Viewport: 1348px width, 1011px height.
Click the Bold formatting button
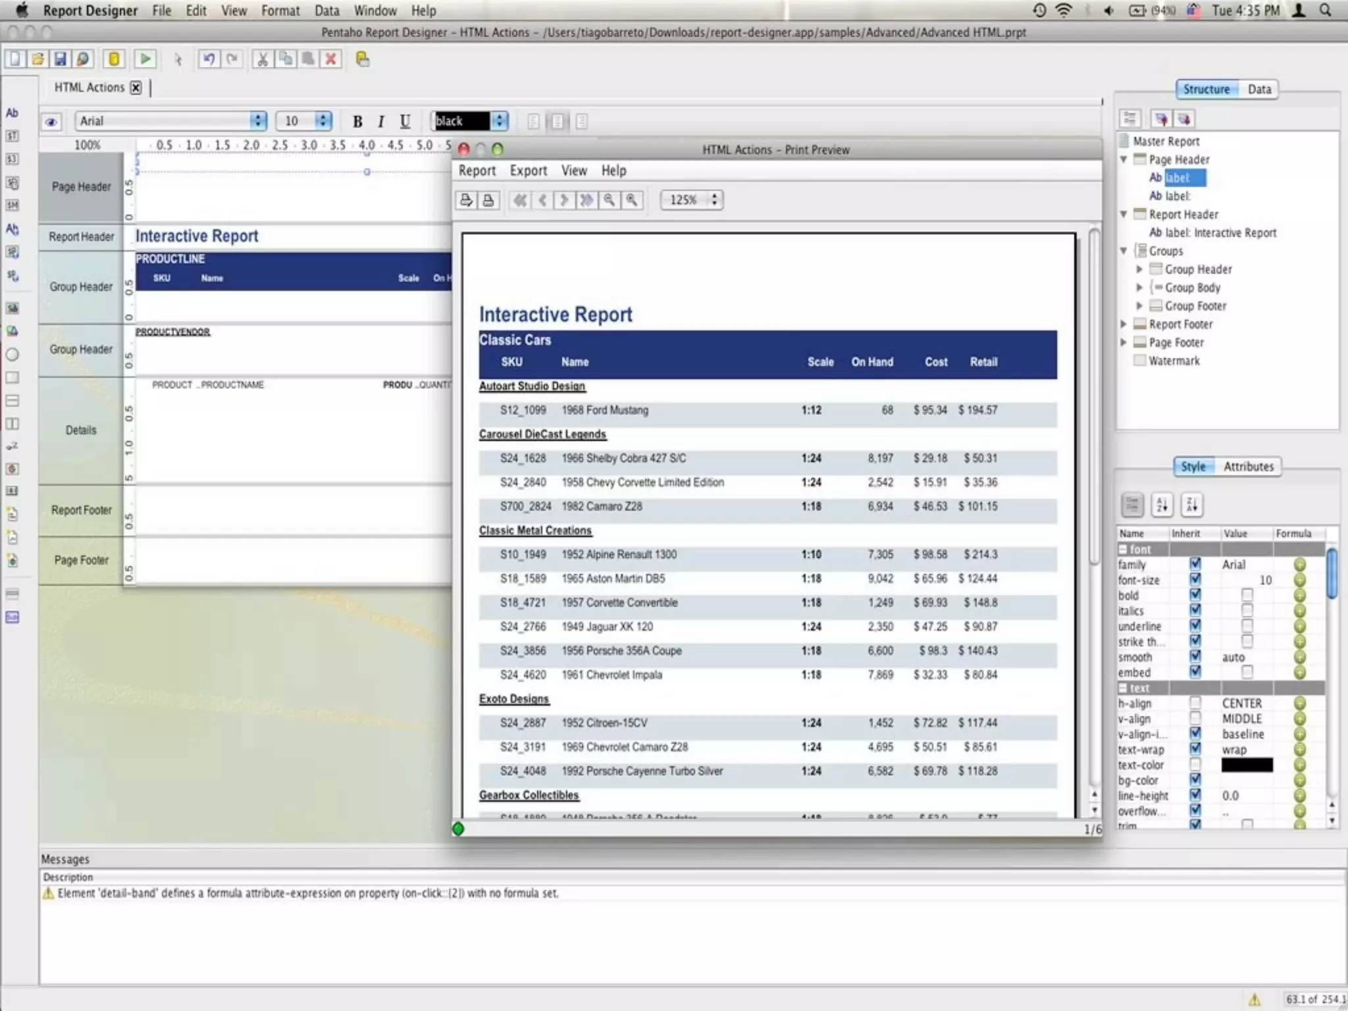(x=357, y=121)
